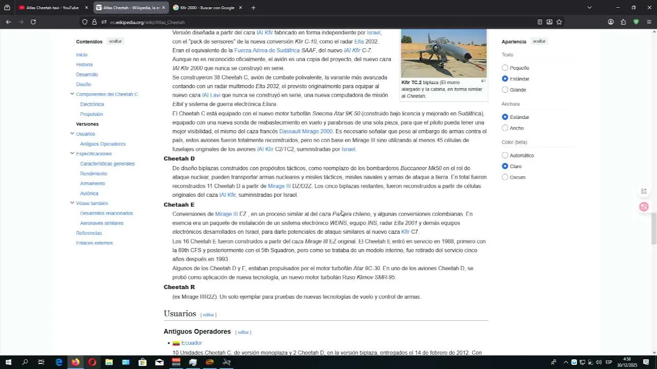Screen dimensions: 657x369
Task: Open the Kfir TC.2 aircraft thumbnail image
Action: (443, 53)
